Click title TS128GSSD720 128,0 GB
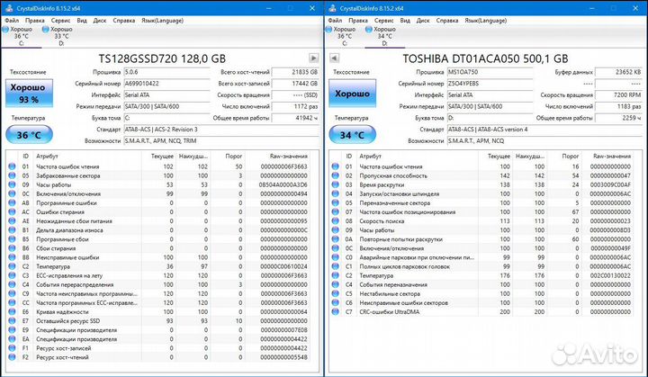The height and width of the screenshot is (377, 648). [x=162, y=58]
